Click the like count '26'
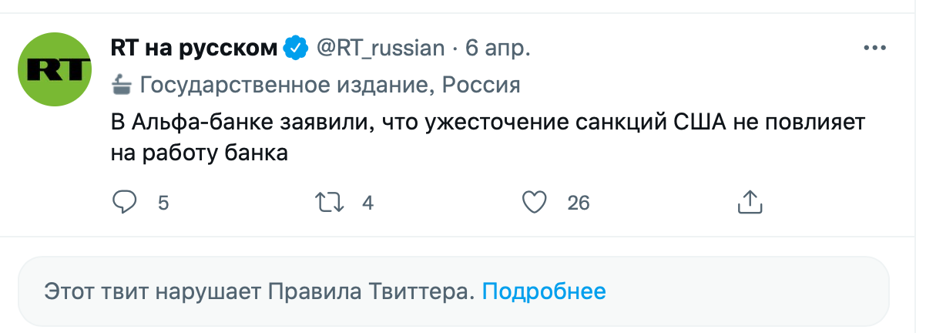This screenshot has height=333, width=926. coord(578,203)
